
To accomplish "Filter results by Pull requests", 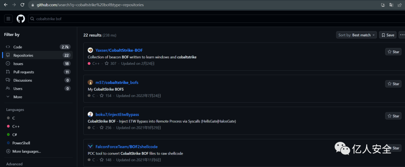I will coord(38,72).
